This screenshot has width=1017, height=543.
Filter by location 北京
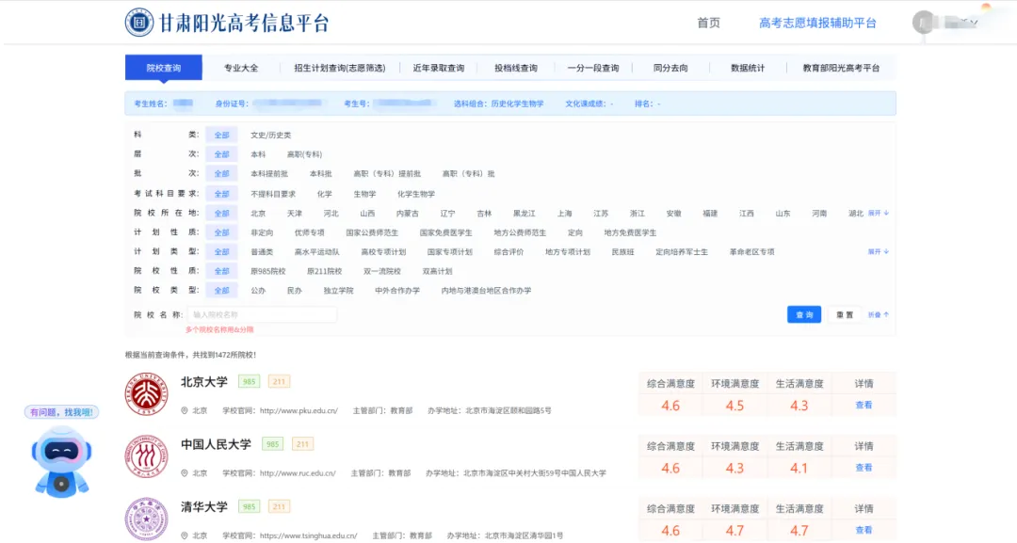click(x=258, y=214)
